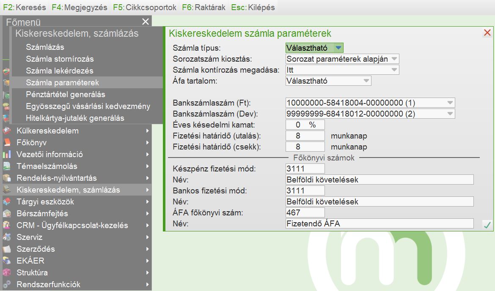Expand the Szerviz submenu arrow

click(x=147, y=237)
